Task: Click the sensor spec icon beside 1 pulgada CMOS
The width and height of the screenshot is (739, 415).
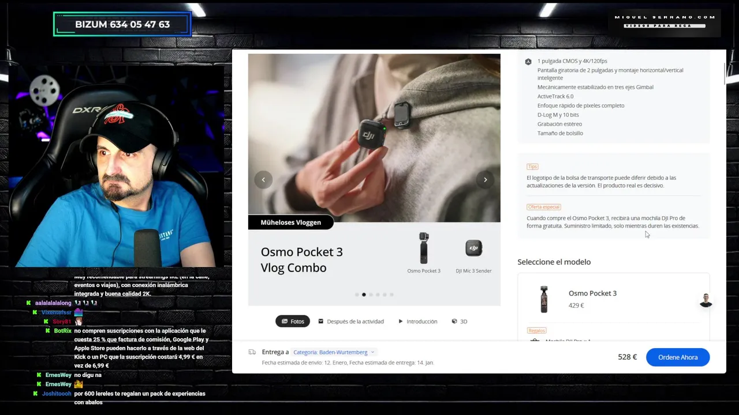Action: [x=528, y=61]
